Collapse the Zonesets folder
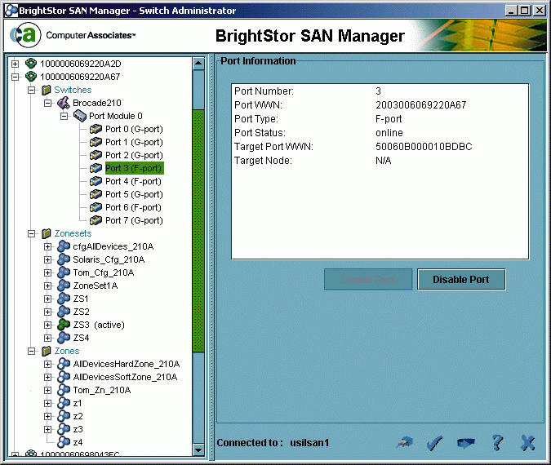This screenshot has height=465, width=551. 31,233
